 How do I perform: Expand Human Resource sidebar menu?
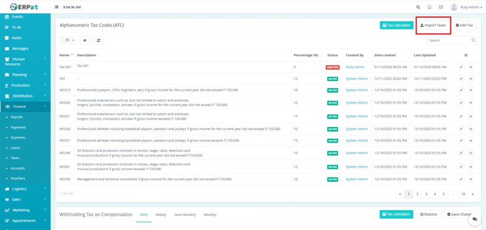(x=25, y=62)
